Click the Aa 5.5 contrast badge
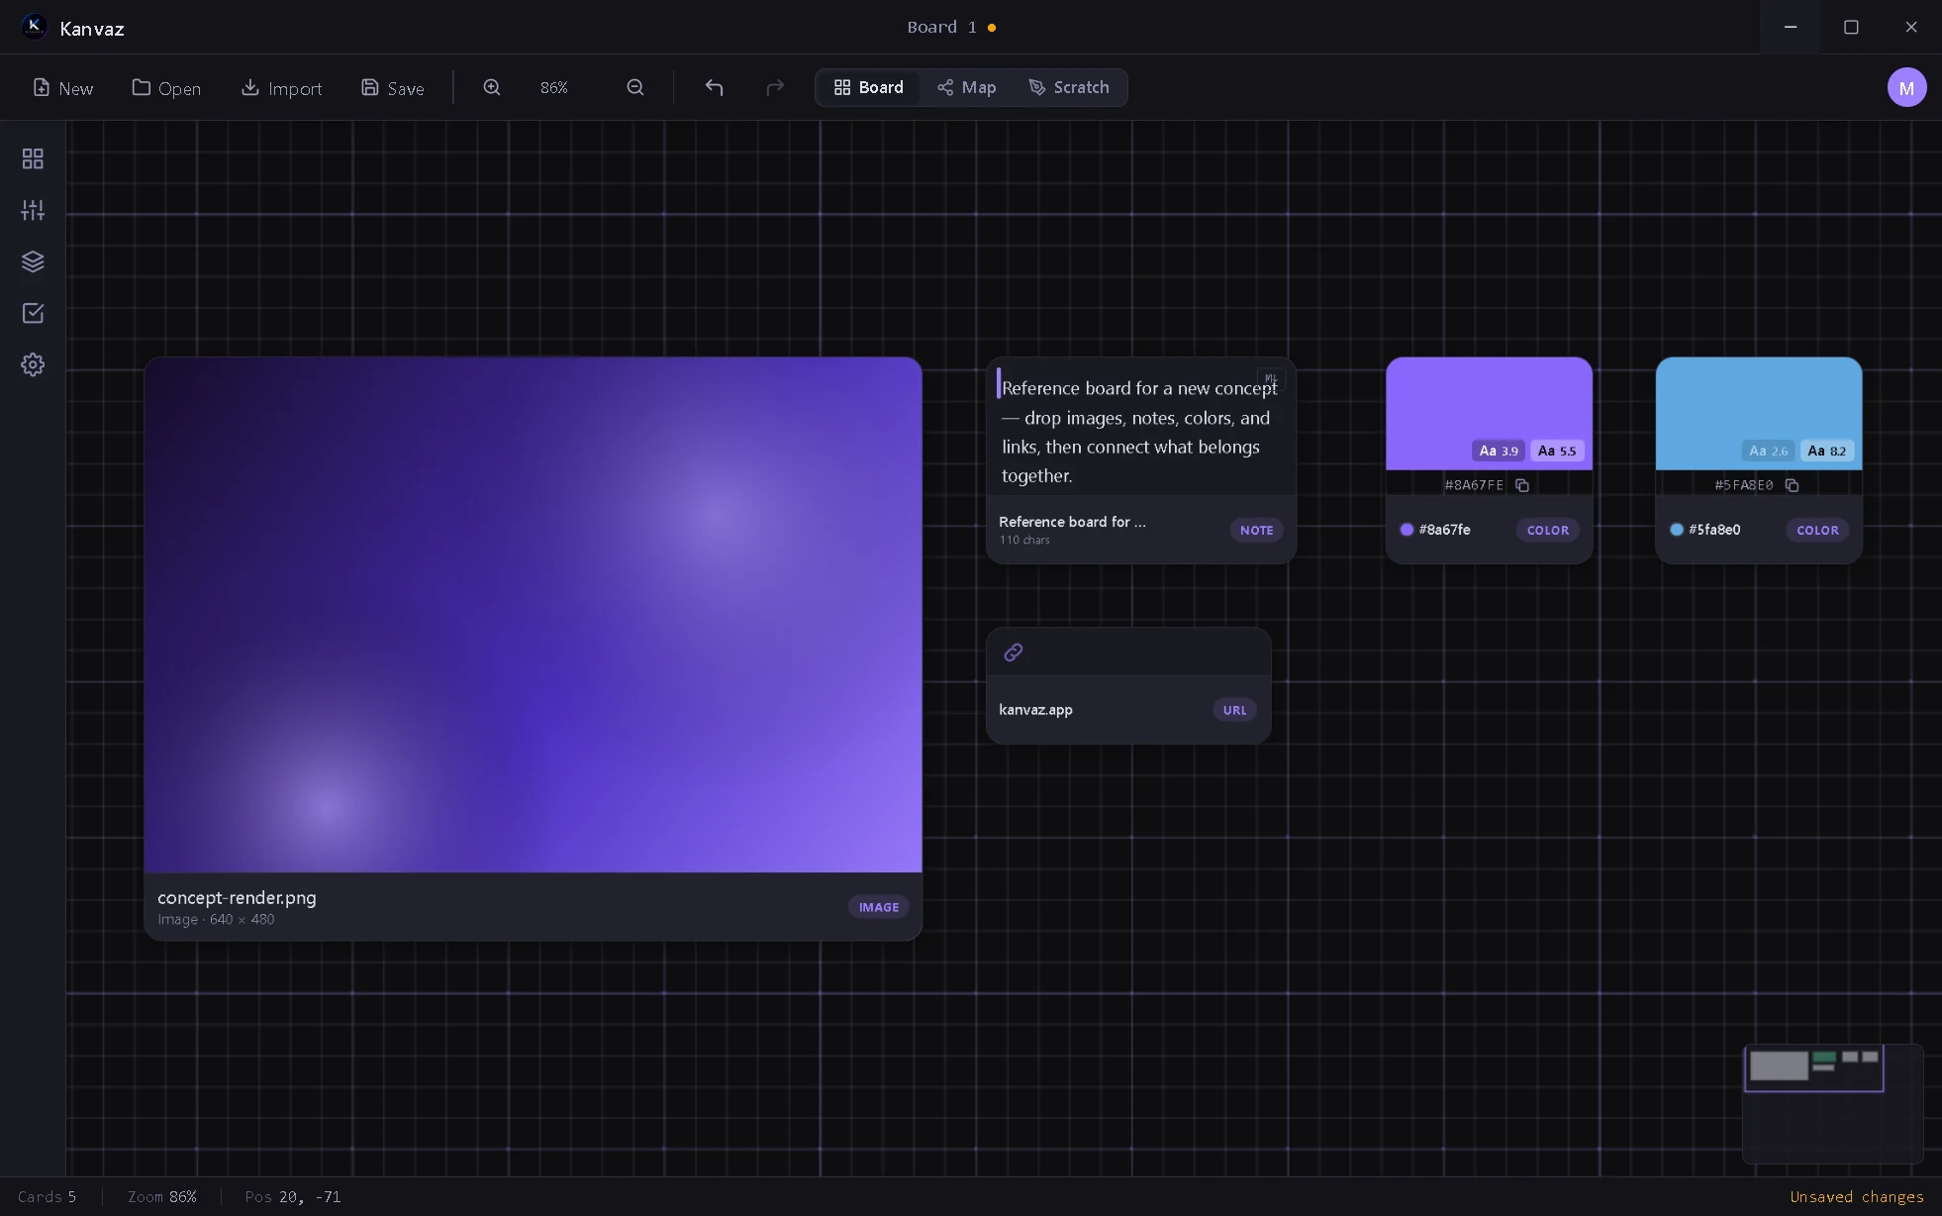 [x=1557, y=451]
